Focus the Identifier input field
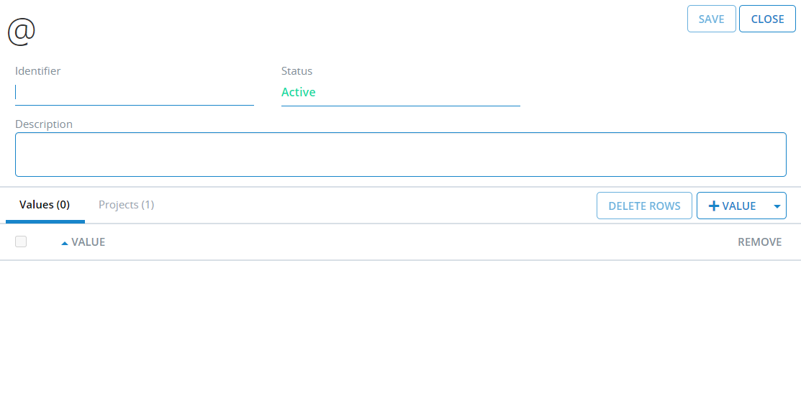The image size is (801, 414). point(135,93)
